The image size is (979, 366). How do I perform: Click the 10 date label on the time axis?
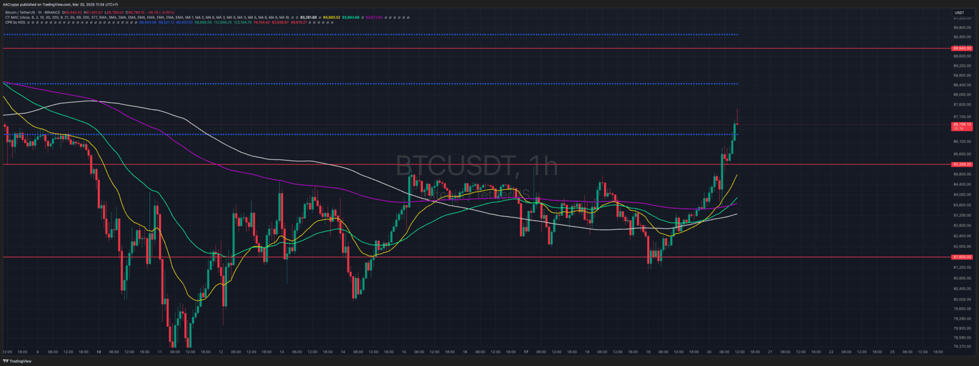pos(99,352)
